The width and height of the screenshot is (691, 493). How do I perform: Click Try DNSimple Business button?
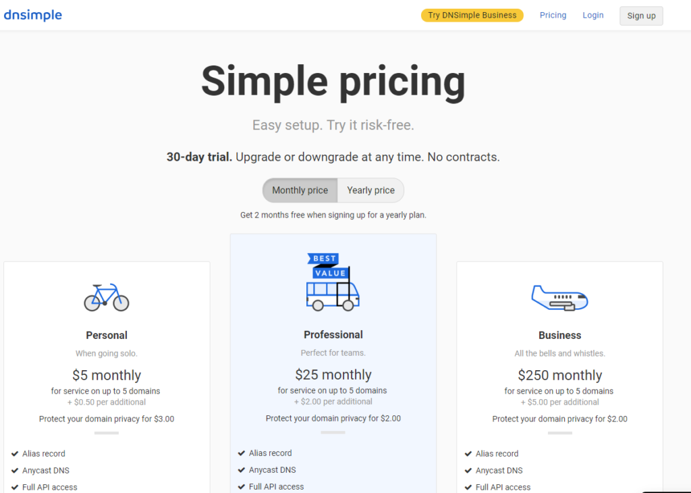pos(472,15)
